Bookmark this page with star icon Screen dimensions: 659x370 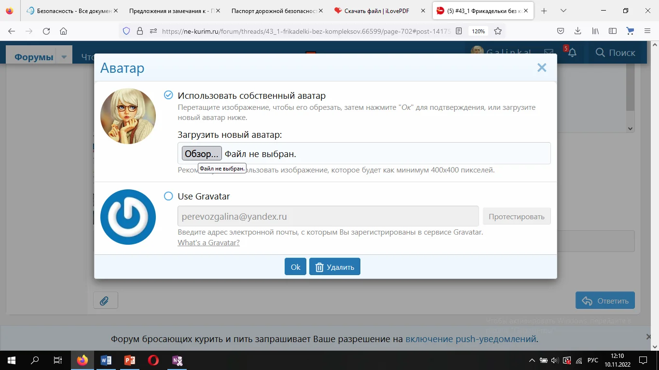click(498, 31)
